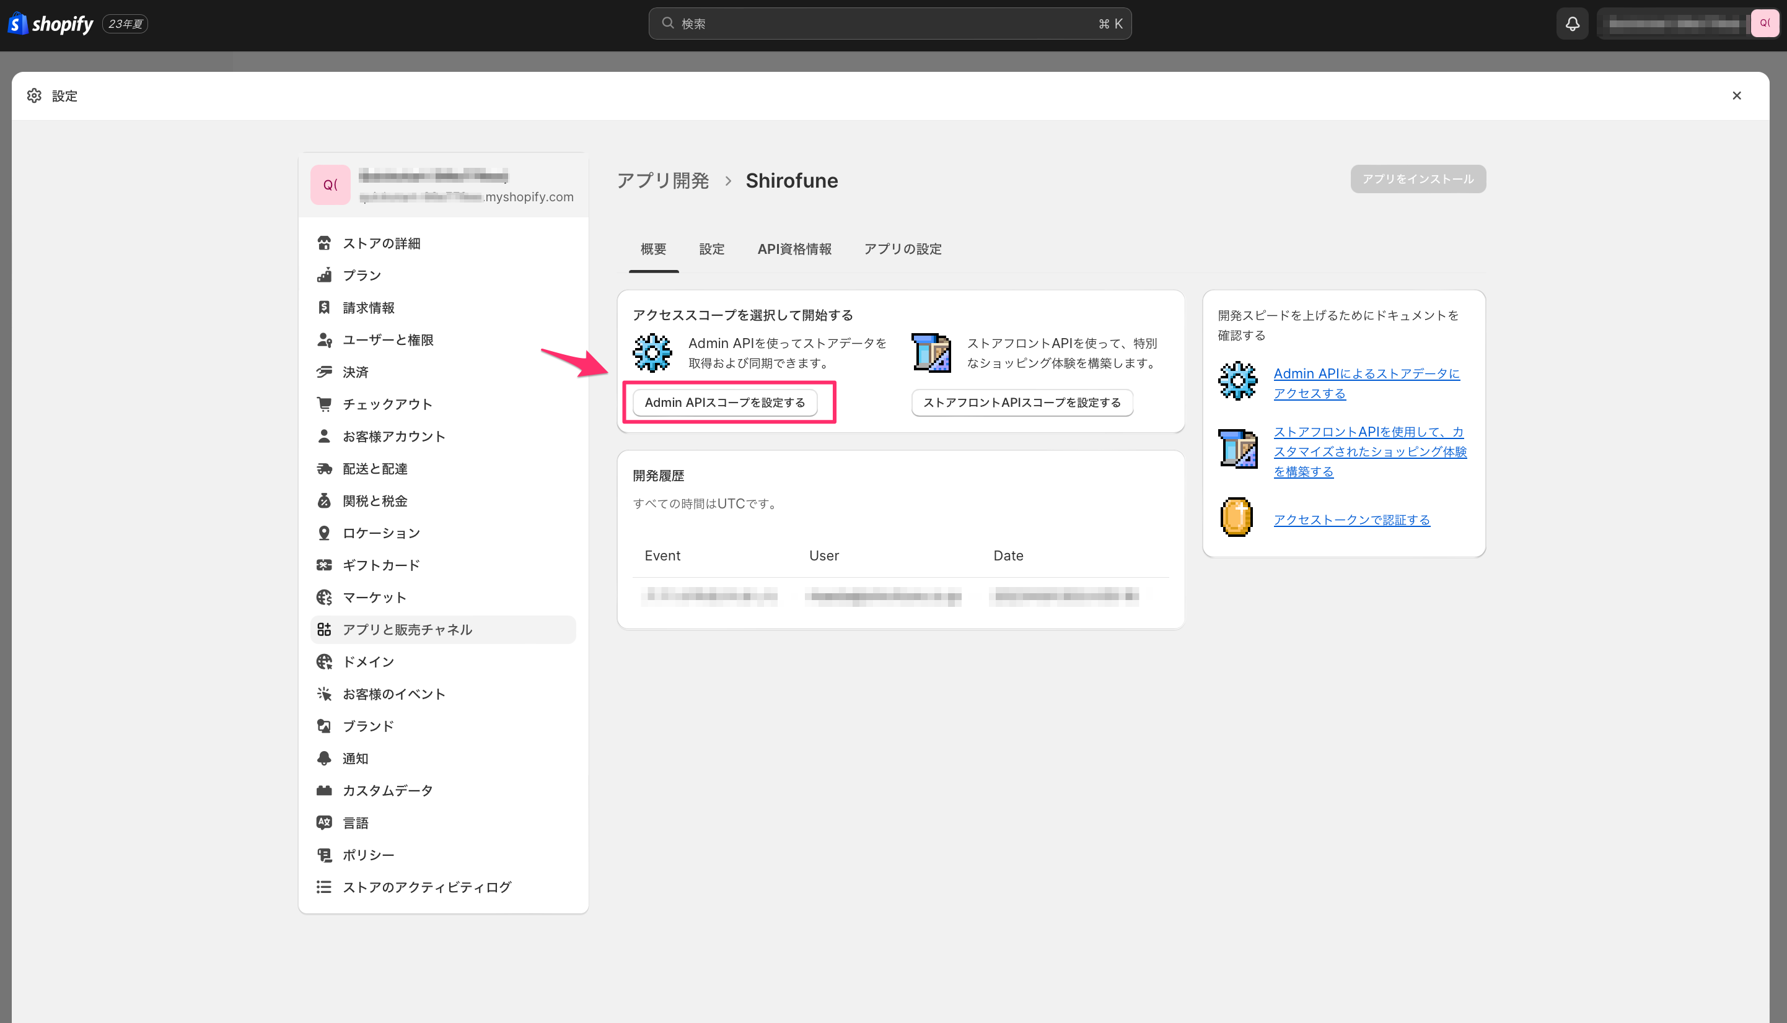Click the 決済 payments icon

point(324,372)
